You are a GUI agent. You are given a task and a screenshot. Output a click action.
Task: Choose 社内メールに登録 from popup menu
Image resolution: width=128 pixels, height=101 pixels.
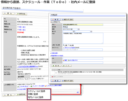click(35, 97)
